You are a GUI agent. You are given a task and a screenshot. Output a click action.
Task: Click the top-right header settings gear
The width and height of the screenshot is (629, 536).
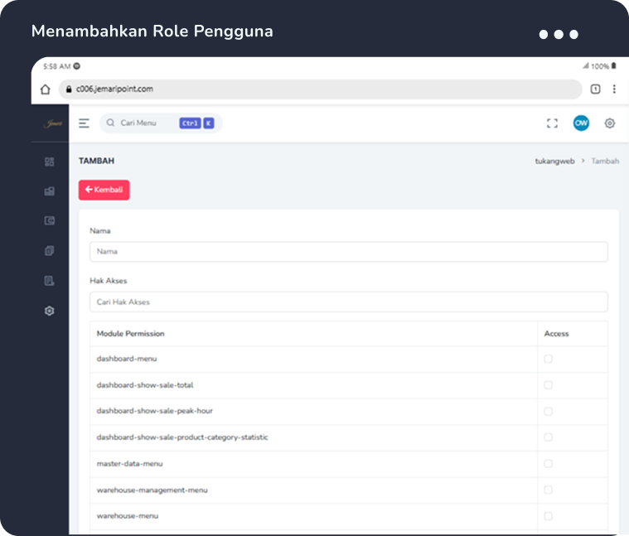[x=610, y=123]
